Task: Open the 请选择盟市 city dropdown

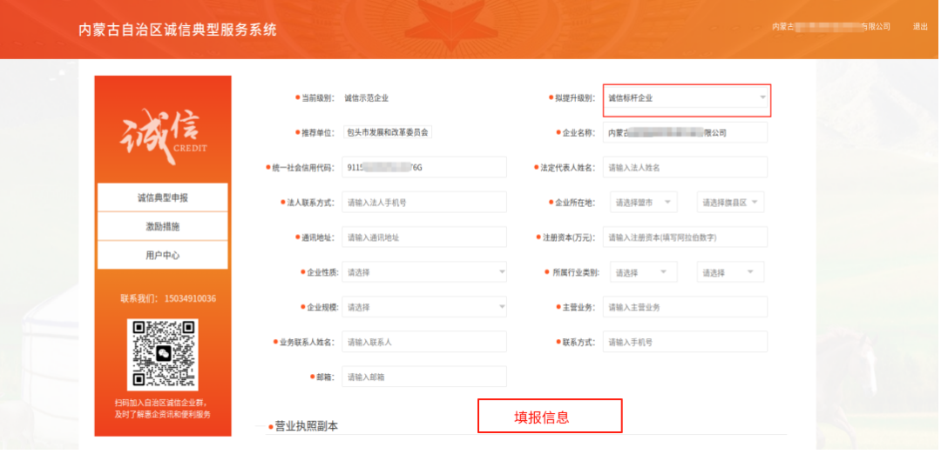Action: [x=643, y=203]
